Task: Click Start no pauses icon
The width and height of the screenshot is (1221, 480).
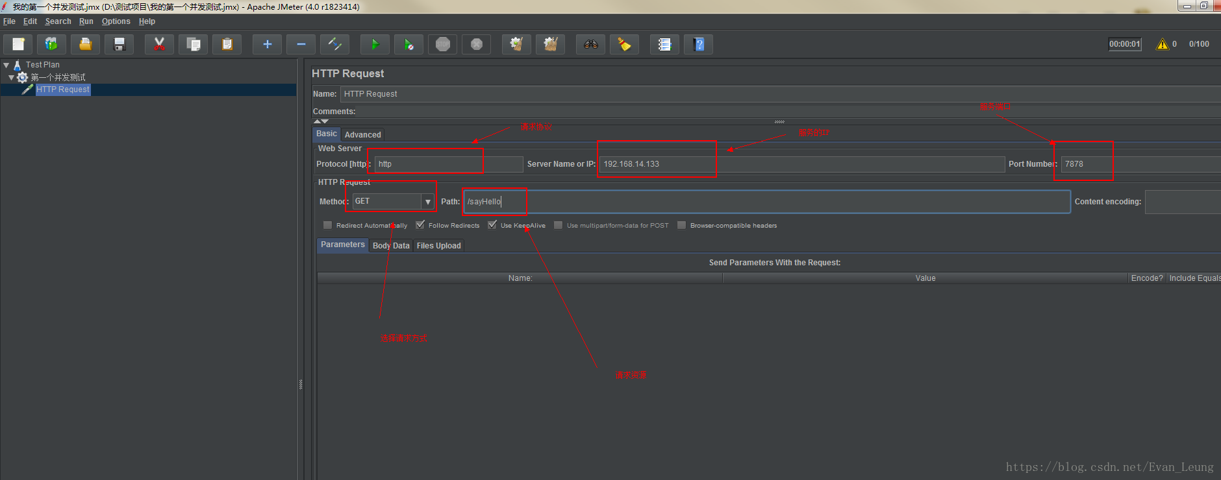Action: (x=409, y=44)
